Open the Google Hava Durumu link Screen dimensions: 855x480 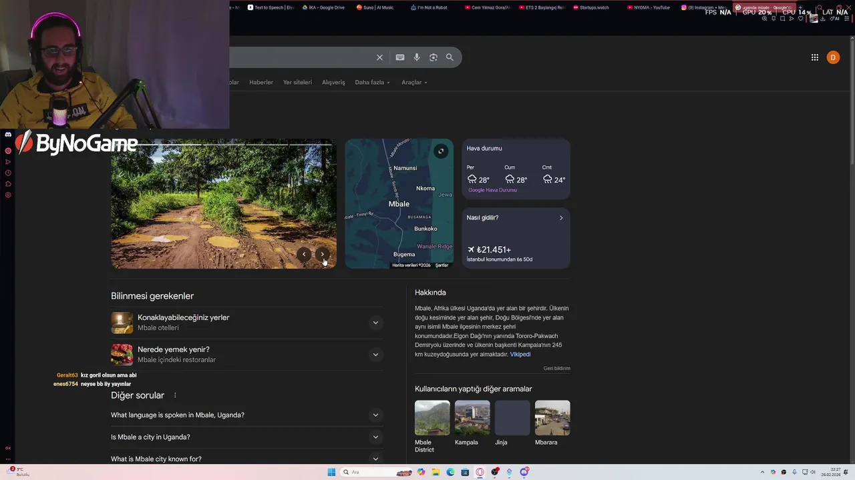[x=492, y=190]
